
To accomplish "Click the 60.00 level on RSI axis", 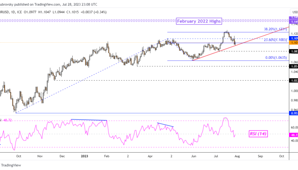I will 293,127.
